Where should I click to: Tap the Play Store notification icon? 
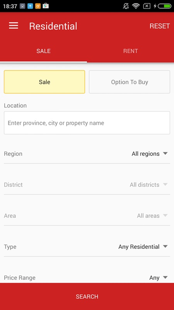pyautogui.click(x=46, y=6)
